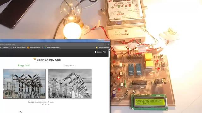
Task: Click the grayscale Energy Grid 2 substation image
Action: 70,84
